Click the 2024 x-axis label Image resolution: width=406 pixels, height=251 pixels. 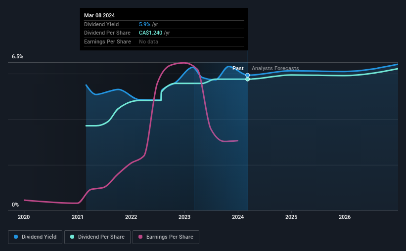click(238, 217)
